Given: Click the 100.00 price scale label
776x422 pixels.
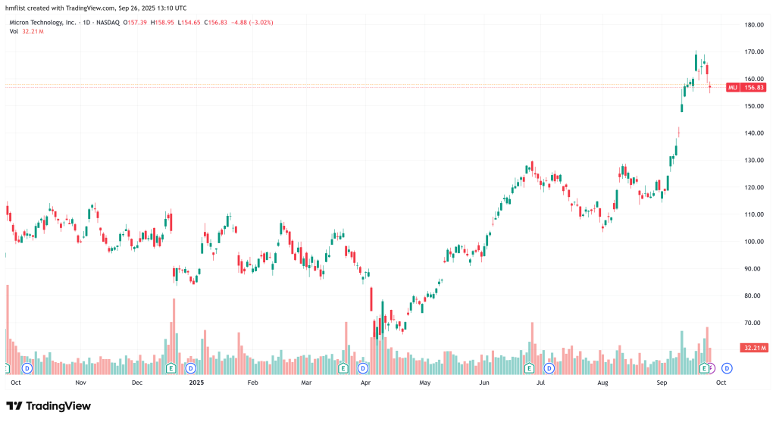Looking at the screenshot, I should [x=753, y=242].
